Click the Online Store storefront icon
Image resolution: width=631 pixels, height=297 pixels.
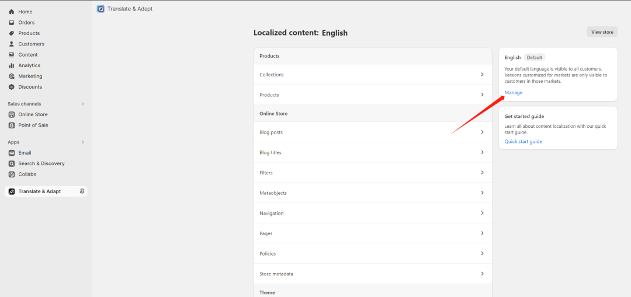[x=12, y=114]
